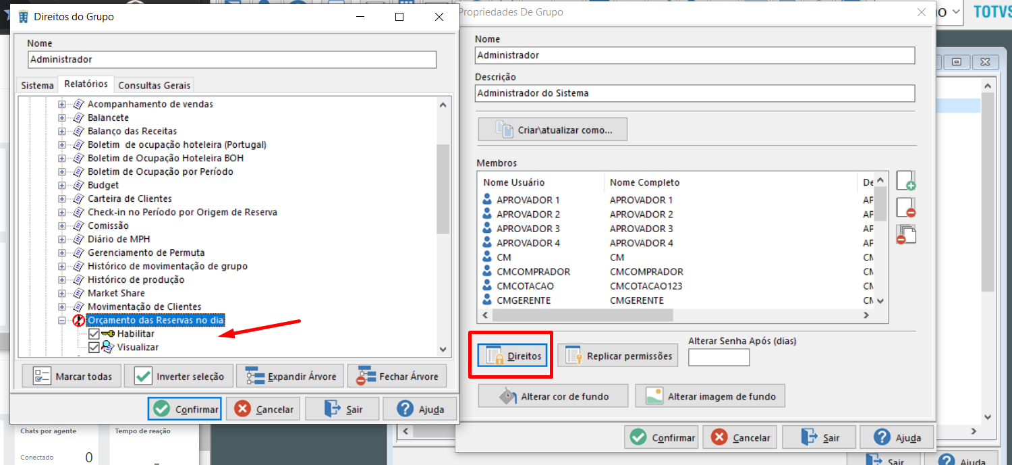Click the Replicar permissões button
The height and width of the screenshot is (465, 1012).
point(618,355)
